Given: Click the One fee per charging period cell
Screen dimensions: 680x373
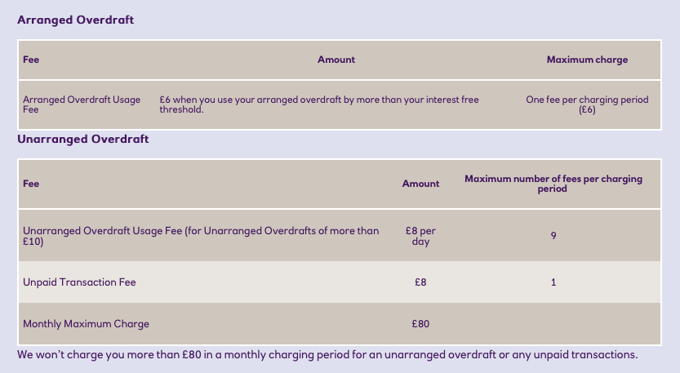Looking at the screenshot, I should (587, 104).
